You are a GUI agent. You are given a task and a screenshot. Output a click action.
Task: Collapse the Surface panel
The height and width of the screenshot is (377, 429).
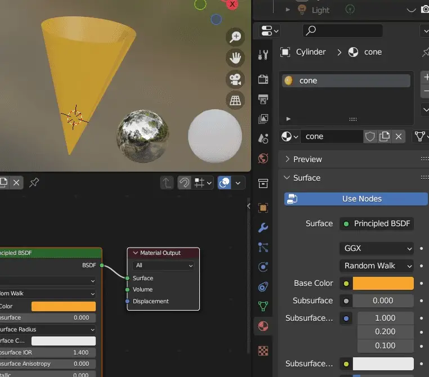point(287,178)
